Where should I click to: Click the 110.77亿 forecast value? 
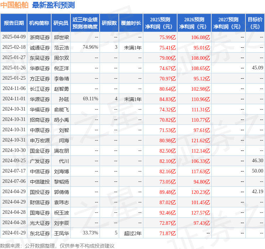(x=201, y=120)
